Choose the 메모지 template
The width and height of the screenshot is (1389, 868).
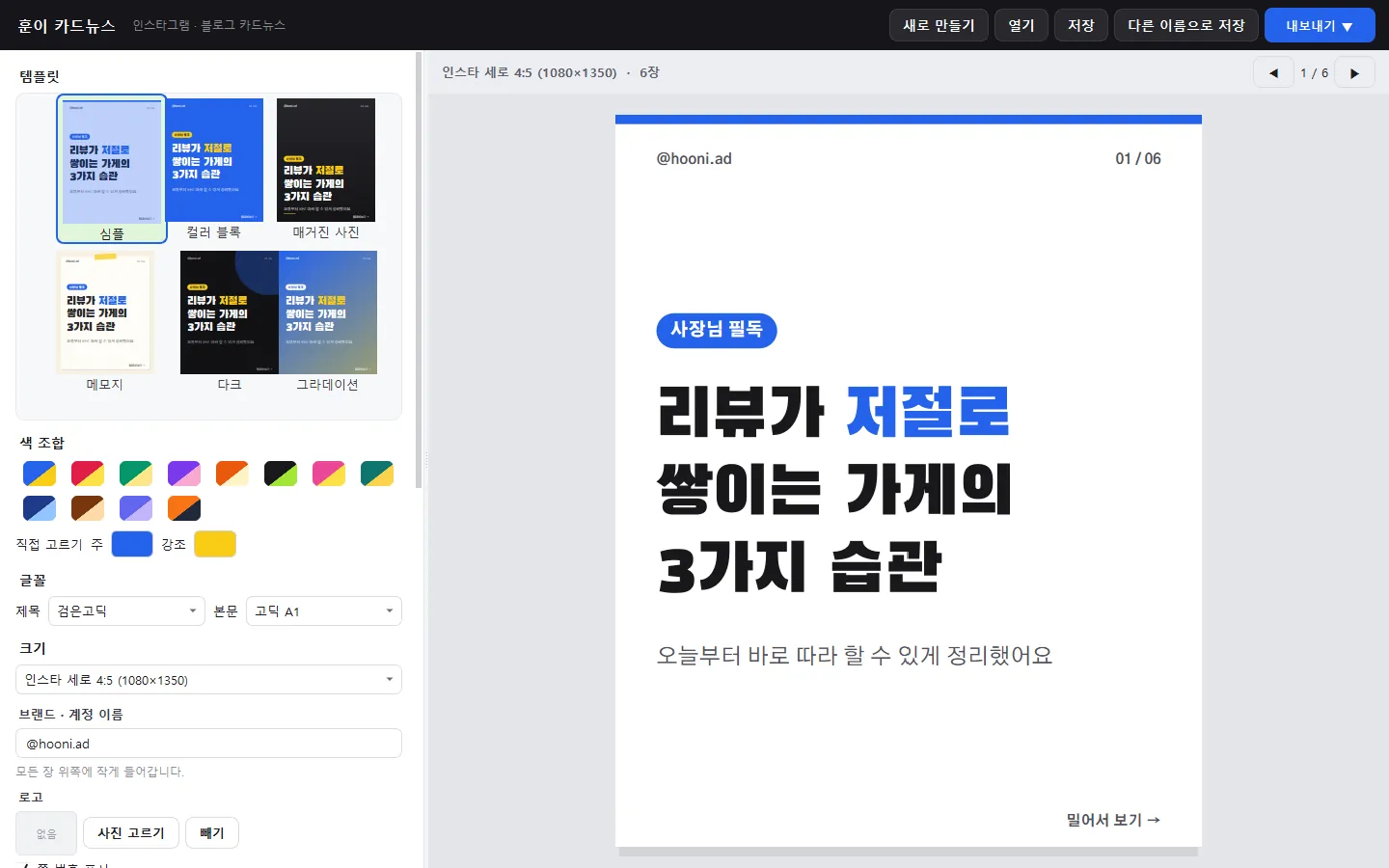click(105, 321)
